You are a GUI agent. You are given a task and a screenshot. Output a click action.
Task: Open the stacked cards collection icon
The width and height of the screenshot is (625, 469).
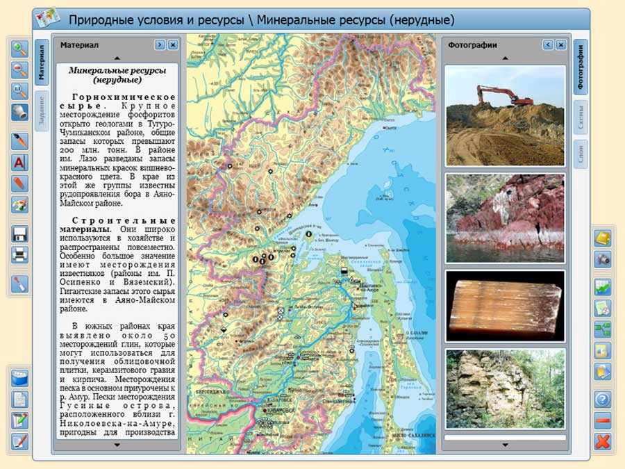(x=603, y=372)
